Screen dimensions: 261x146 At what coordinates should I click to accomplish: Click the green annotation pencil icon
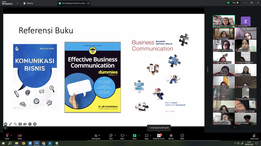point(5,128)
